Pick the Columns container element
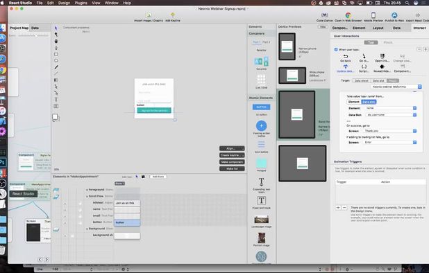 pyautogui.click(x=261, y=62)
